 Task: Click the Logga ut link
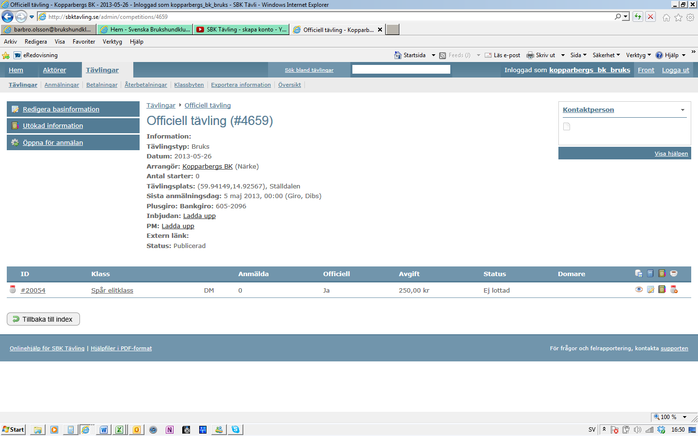pos(676,70)
